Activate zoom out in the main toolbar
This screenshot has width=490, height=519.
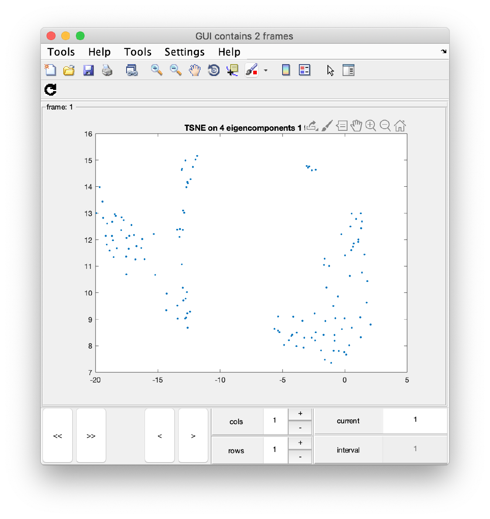point(175,70)
